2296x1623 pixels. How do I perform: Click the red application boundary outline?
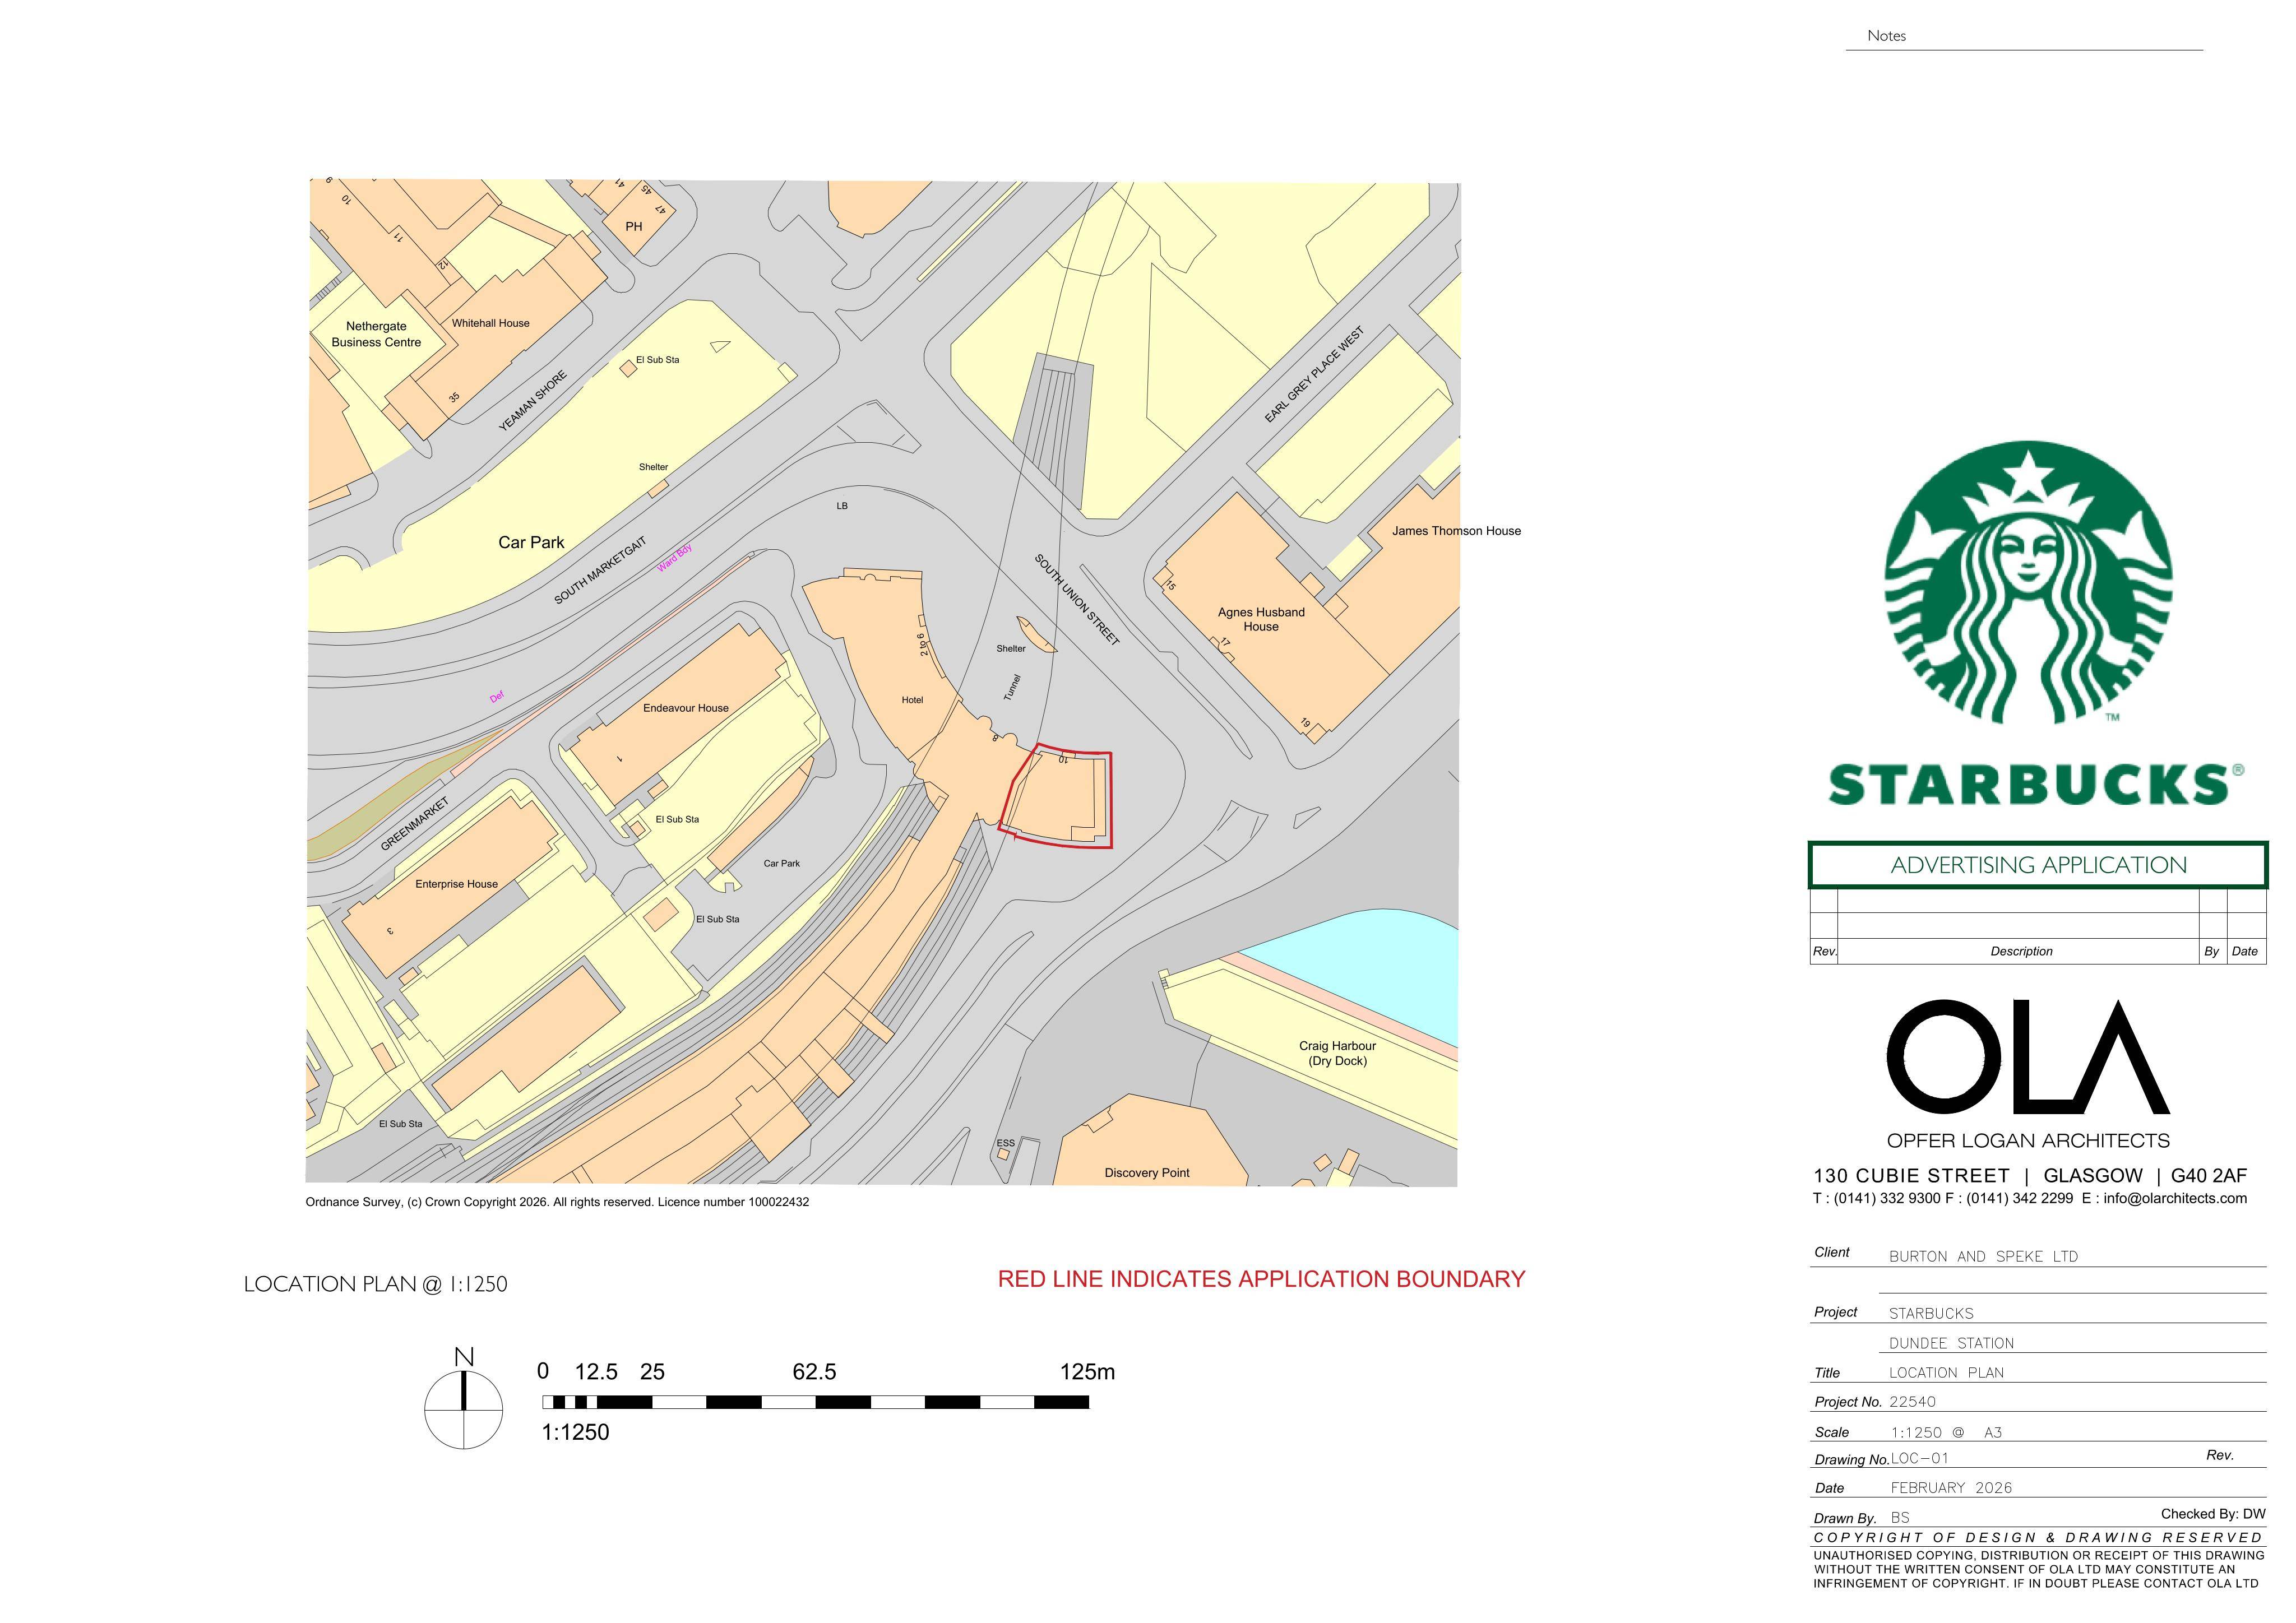(1057, 796)
